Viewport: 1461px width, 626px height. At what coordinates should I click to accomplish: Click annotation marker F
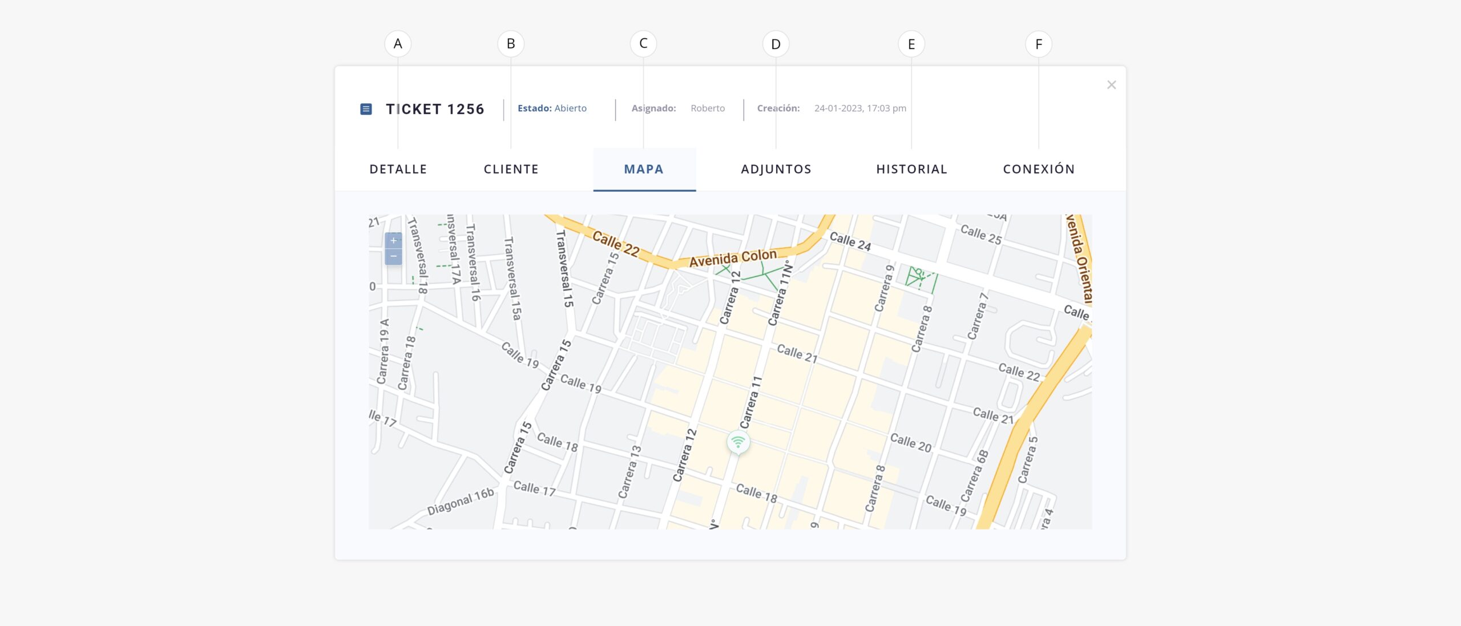click(x=1039, y=45)
